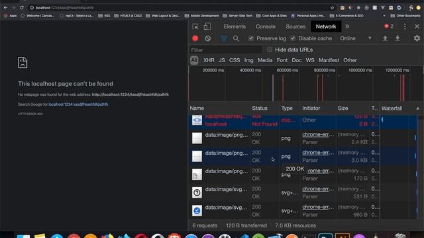Activate the inspect element picker icon
Screen dimensions: 424x238
pyautogui.click(x=195, y=26)
